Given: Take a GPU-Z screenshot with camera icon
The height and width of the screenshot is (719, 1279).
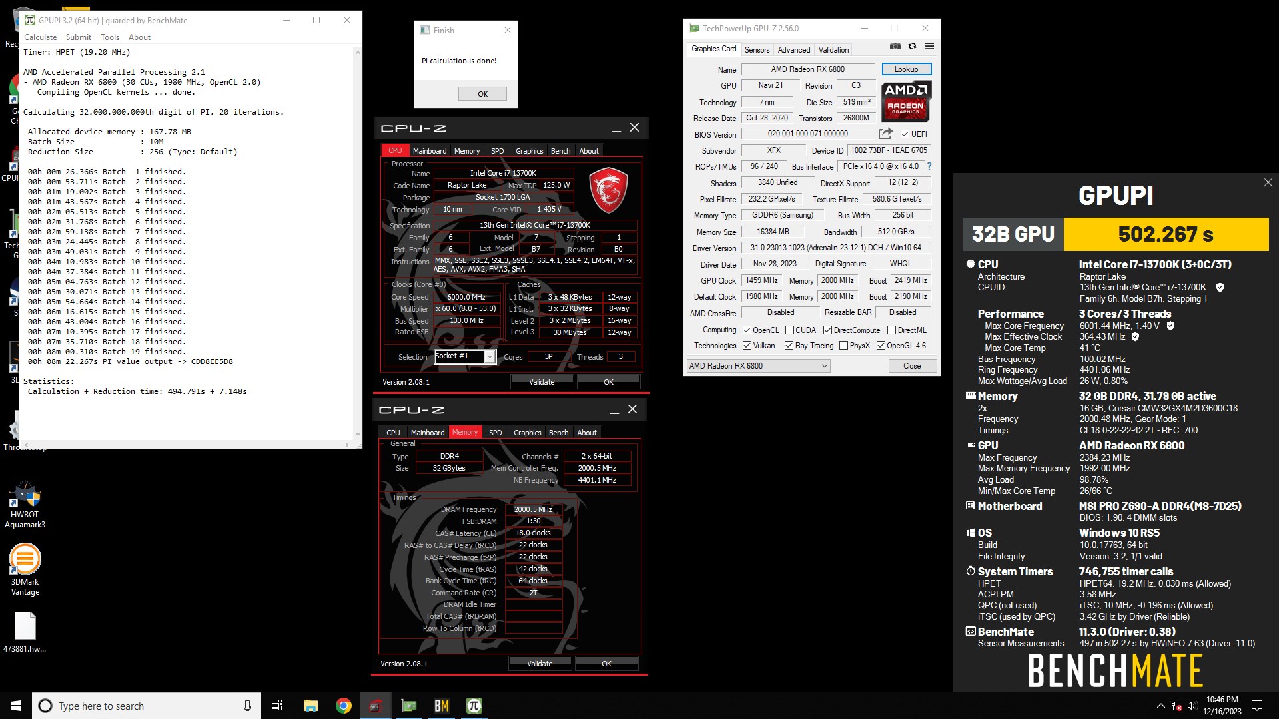Looking at the screenshot, I should 895,46.
